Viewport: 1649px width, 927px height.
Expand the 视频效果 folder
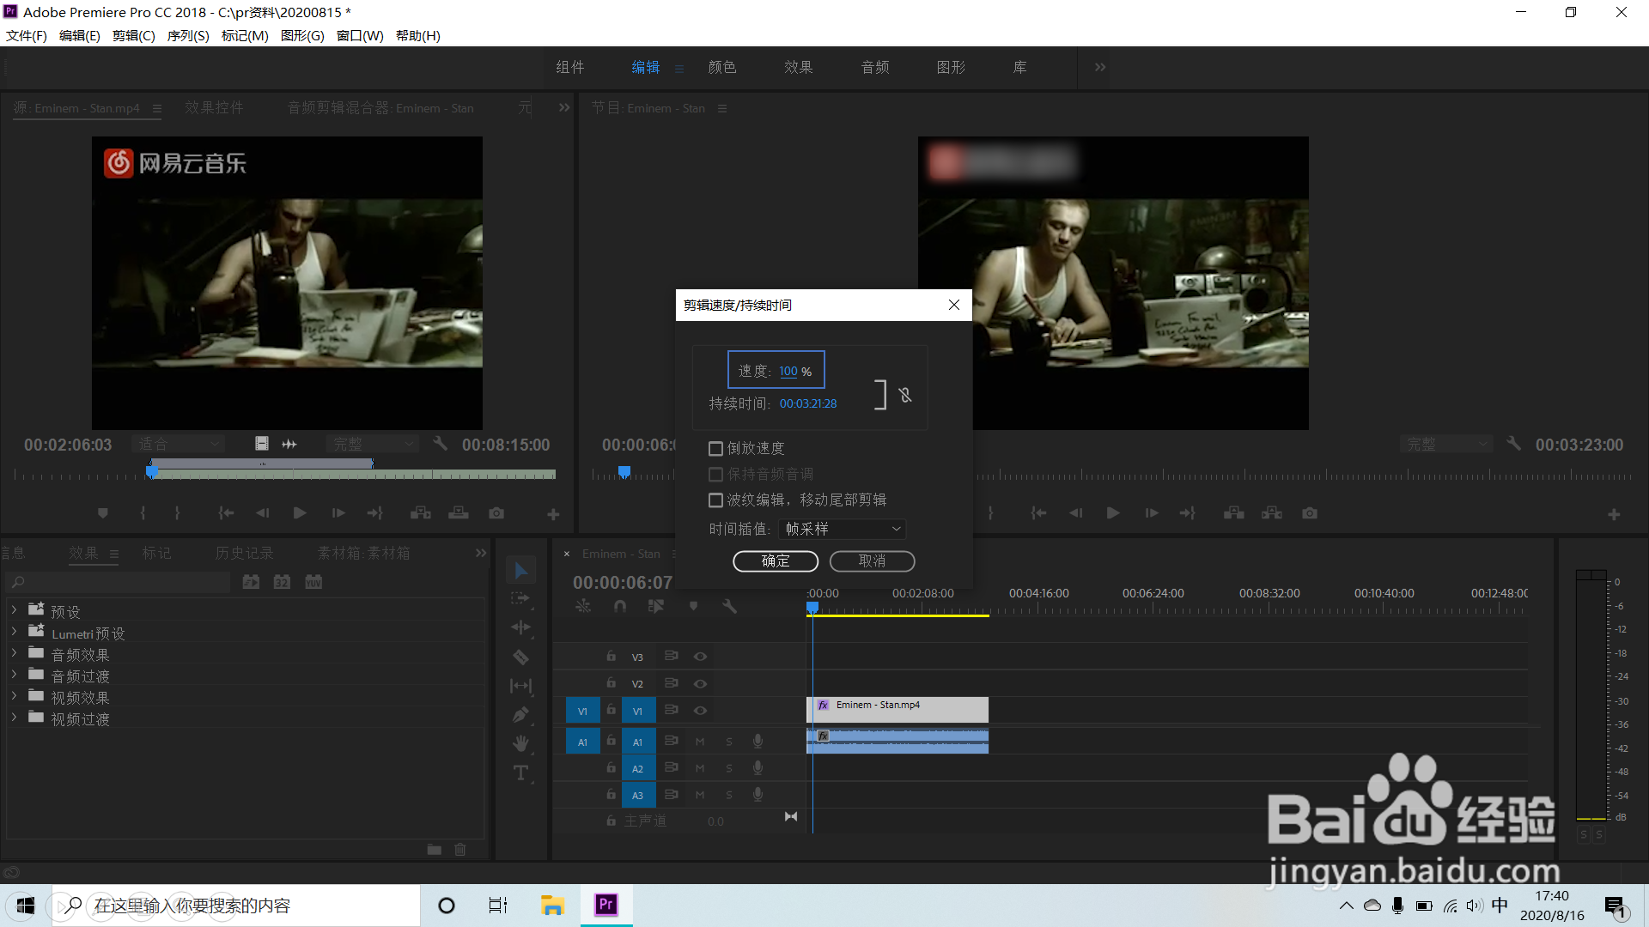(x=14, y=696)
